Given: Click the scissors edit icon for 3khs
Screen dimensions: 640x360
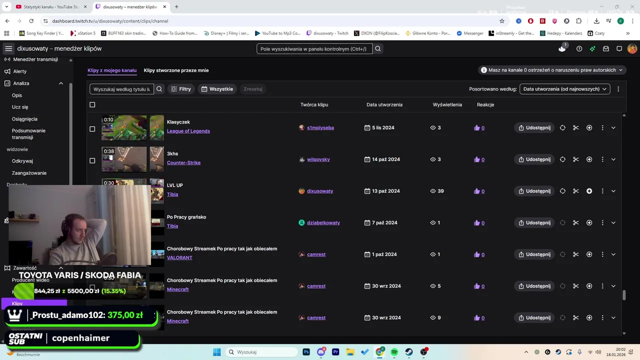Looking at the screenshot, I should [575, 159].
